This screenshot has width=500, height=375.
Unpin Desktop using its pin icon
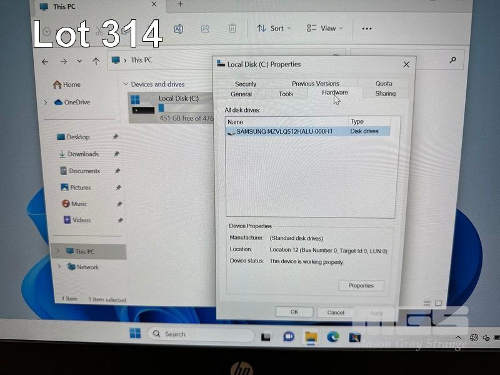116,137
